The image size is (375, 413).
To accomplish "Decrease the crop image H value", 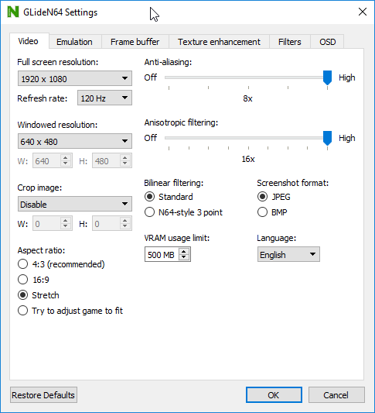I will click(x=124, y=227).
